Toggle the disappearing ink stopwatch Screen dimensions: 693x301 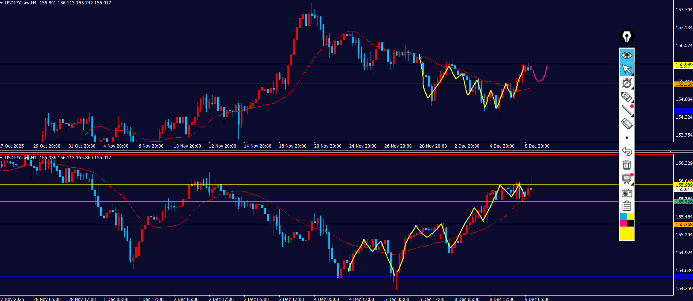coord(626,83)
